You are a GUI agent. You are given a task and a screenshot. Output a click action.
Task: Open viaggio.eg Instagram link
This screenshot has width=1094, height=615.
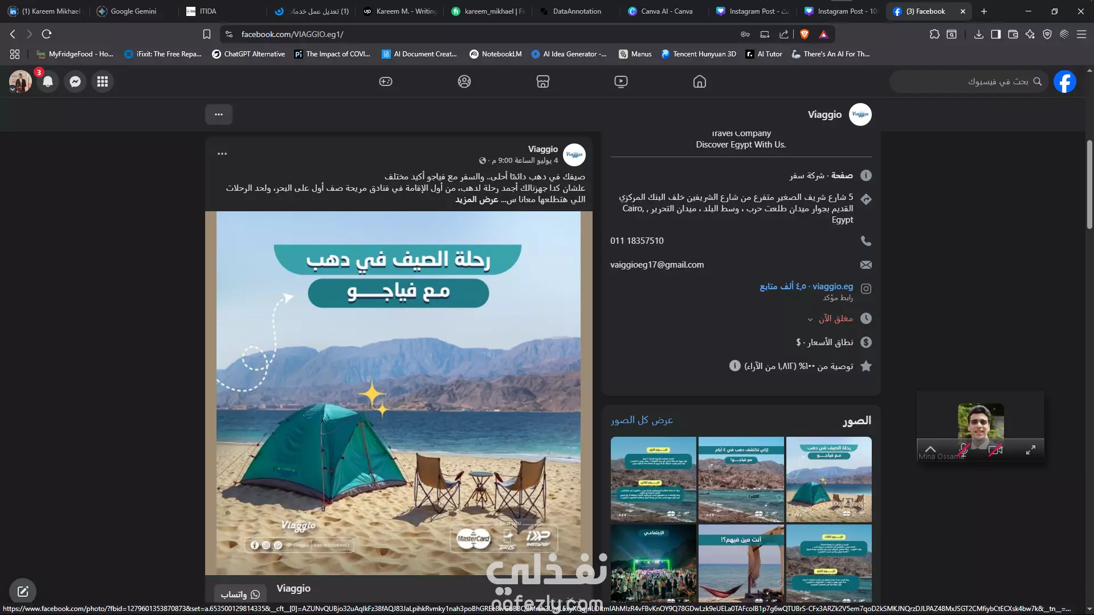tap(832, 286)
